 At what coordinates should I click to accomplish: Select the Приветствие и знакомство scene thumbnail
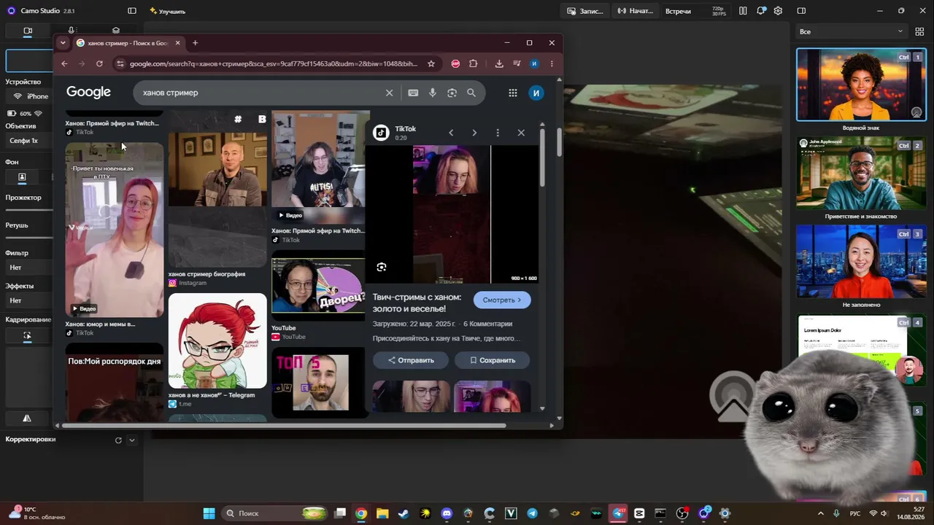(x=861, y=173)
